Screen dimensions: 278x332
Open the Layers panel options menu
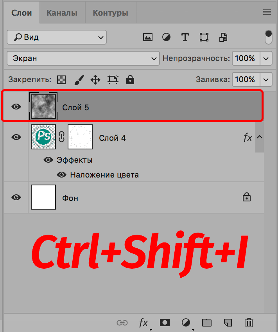pyautogui.click(x=267, y=12)
